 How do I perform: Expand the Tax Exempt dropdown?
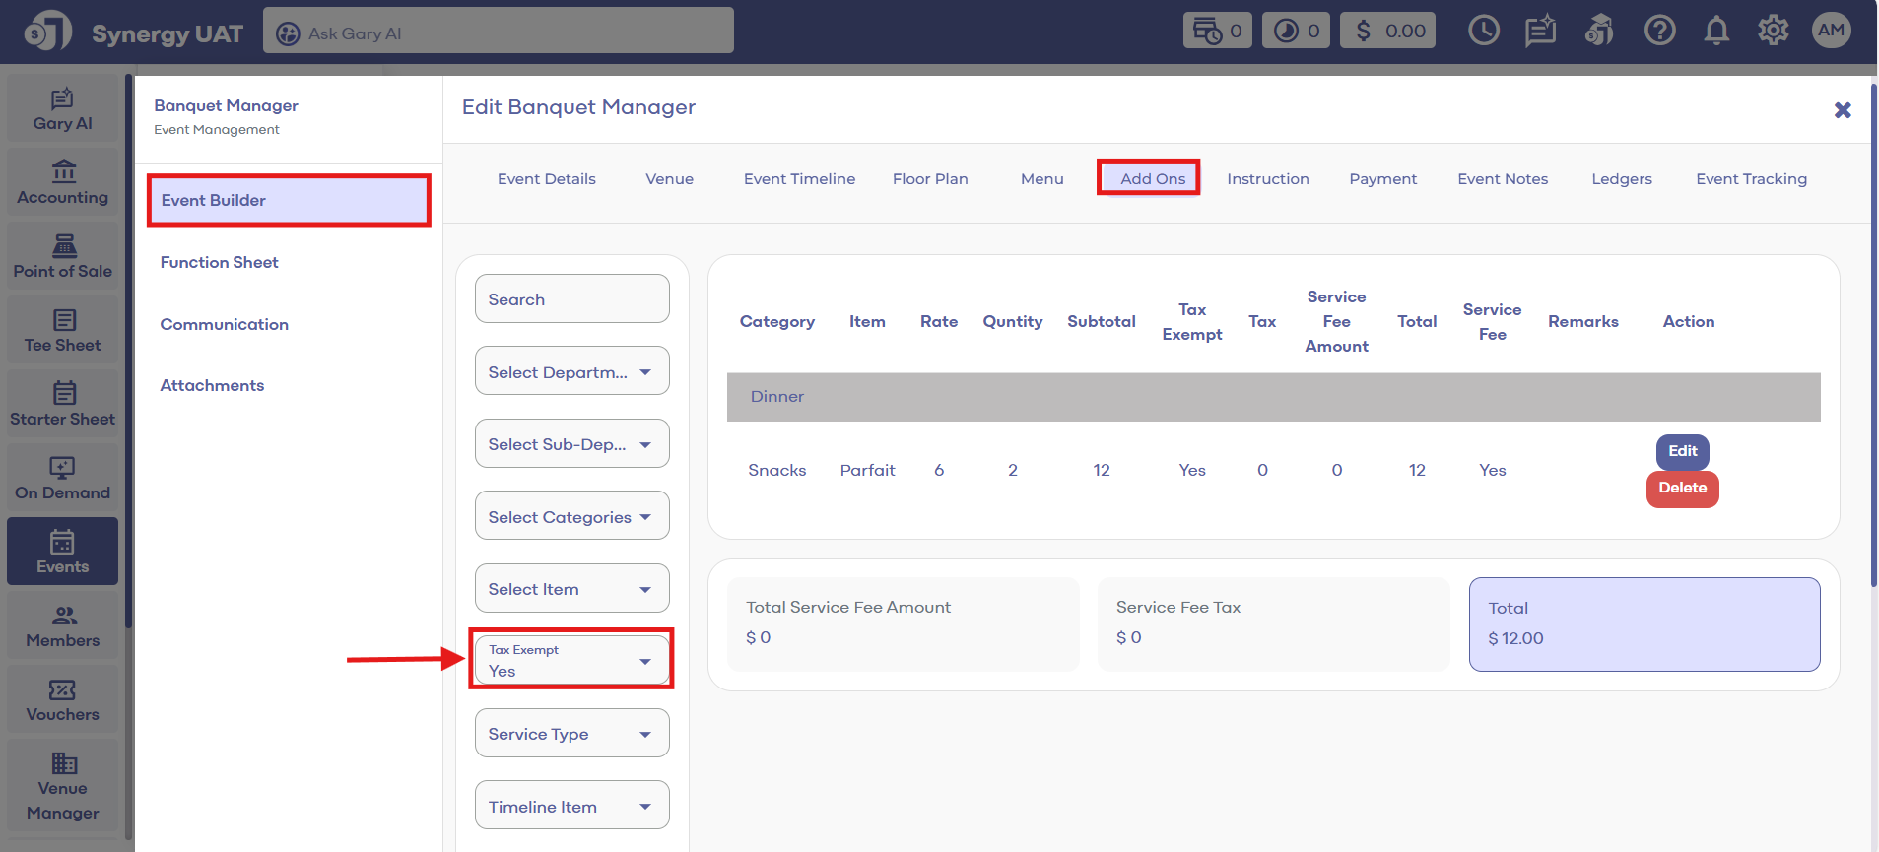(571, 661)
